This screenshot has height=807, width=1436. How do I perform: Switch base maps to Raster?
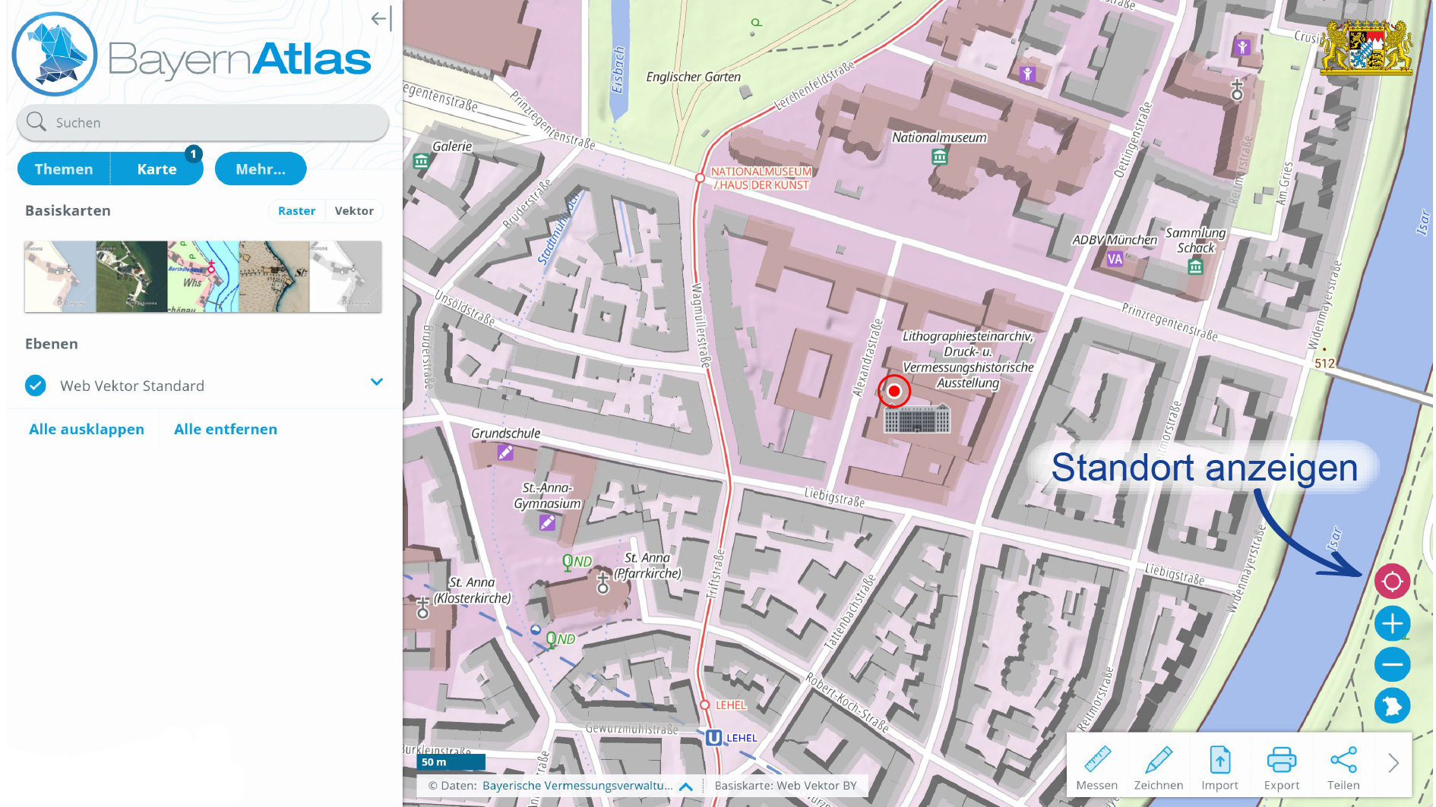click(296, 211)
